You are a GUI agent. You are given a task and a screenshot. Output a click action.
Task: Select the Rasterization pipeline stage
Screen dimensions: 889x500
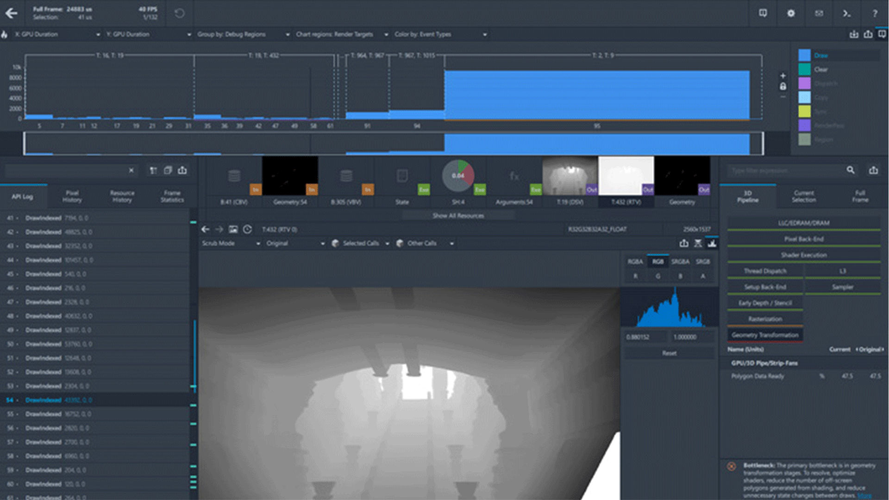(x=765, y=319)
